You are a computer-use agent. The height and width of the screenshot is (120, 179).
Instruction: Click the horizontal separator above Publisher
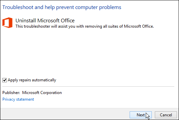pos(88,86)
